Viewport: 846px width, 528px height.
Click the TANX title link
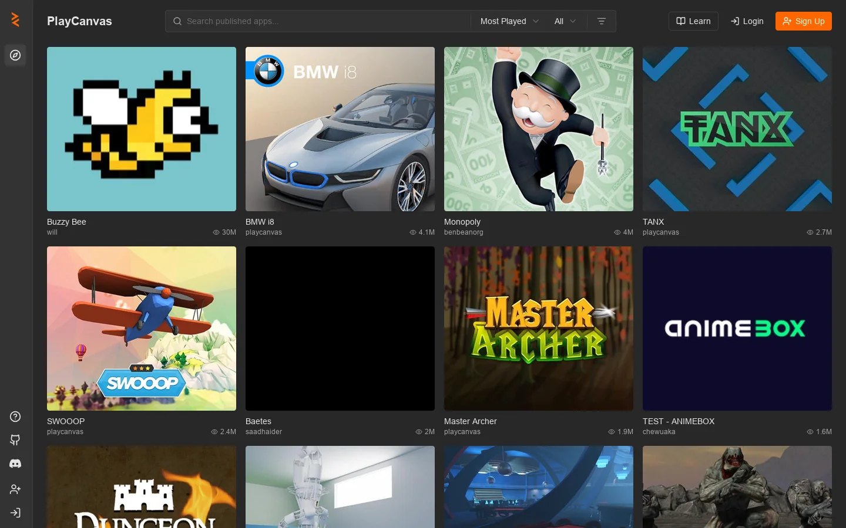tap(653, 222)
